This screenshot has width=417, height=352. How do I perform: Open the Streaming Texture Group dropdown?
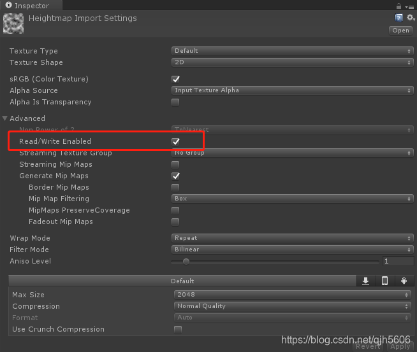(293, 153)
